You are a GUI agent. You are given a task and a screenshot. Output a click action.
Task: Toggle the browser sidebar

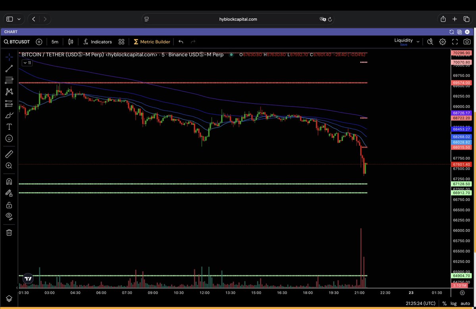click(x=10, y=19)
